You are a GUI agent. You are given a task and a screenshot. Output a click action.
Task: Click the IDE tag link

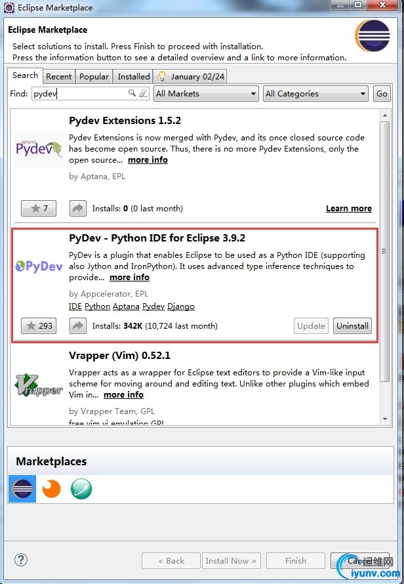pos(75,306)
